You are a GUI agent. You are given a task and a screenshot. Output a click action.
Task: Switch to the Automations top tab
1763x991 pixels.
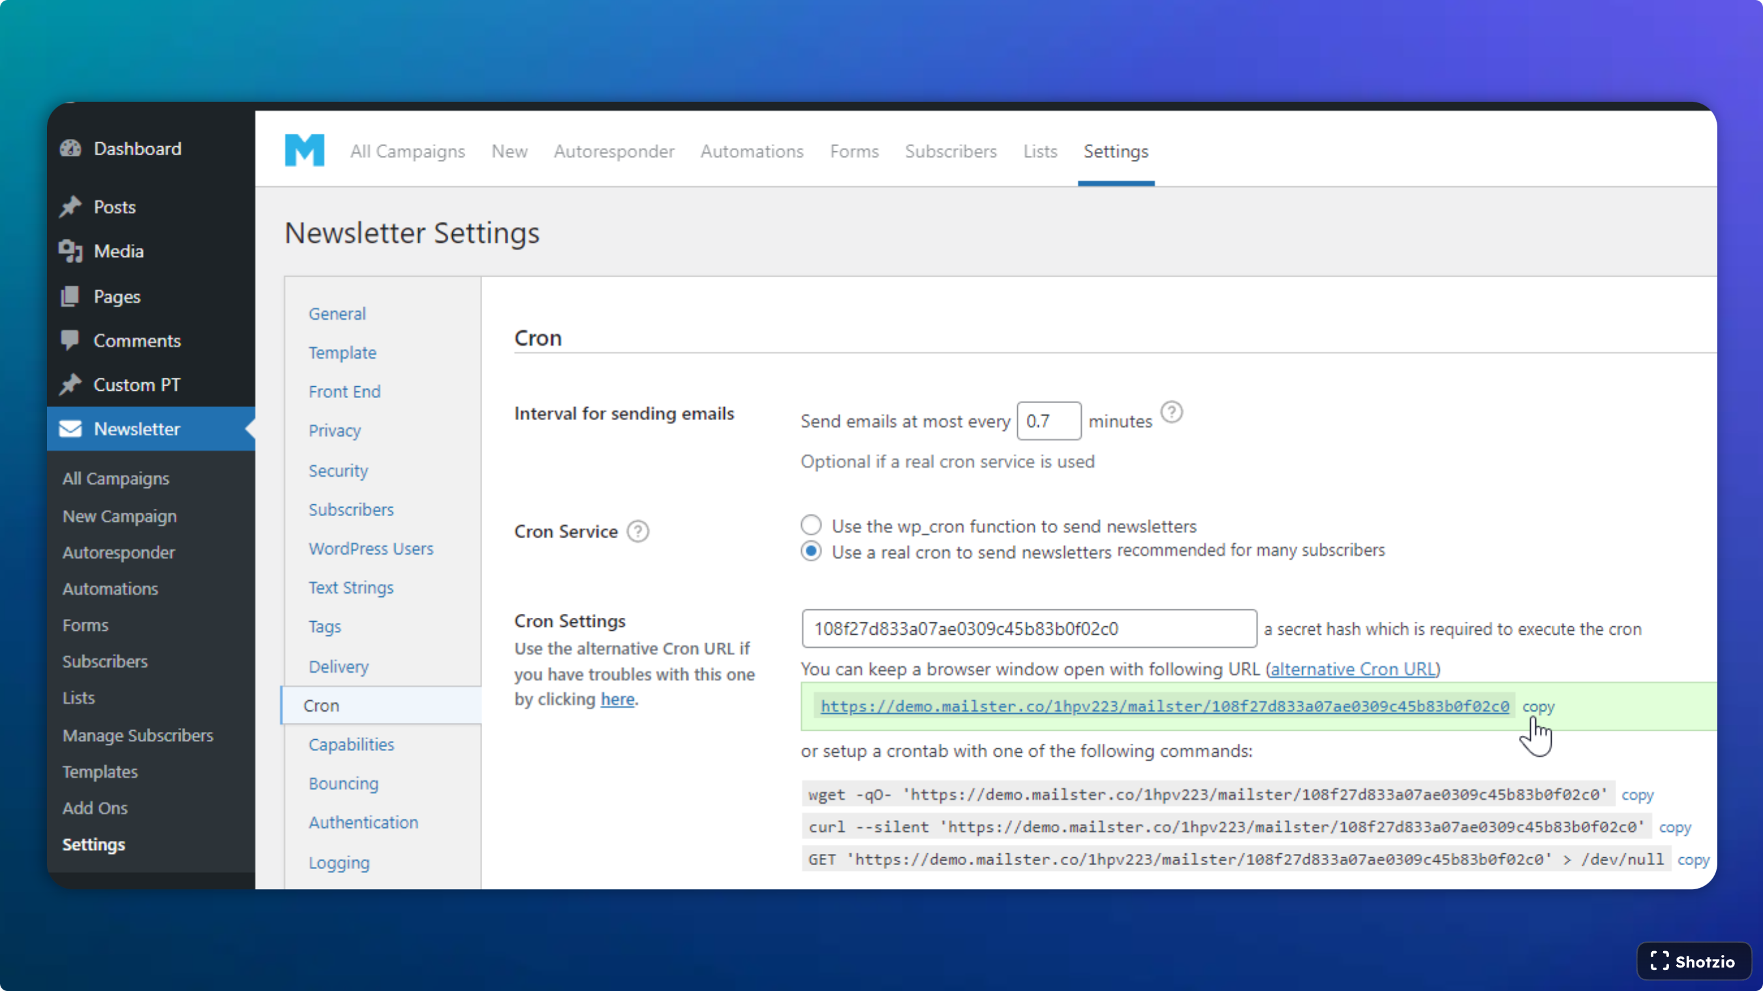tap(752, 151)
